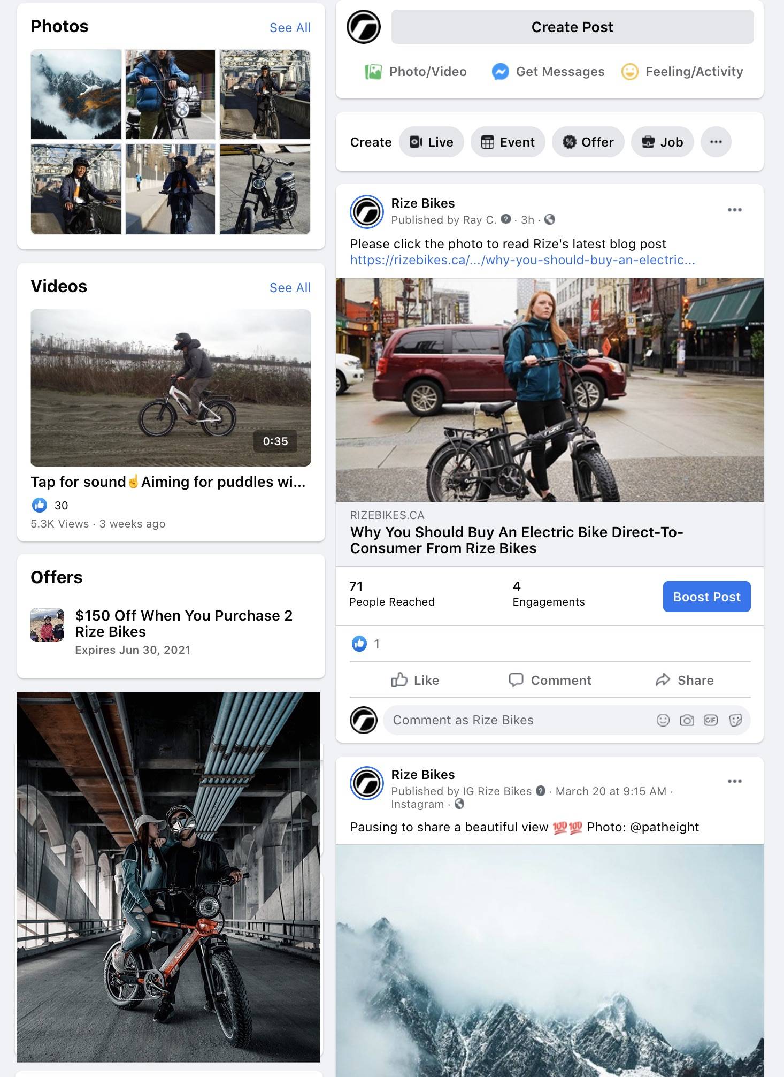Add a GIF to the comment

711,720
